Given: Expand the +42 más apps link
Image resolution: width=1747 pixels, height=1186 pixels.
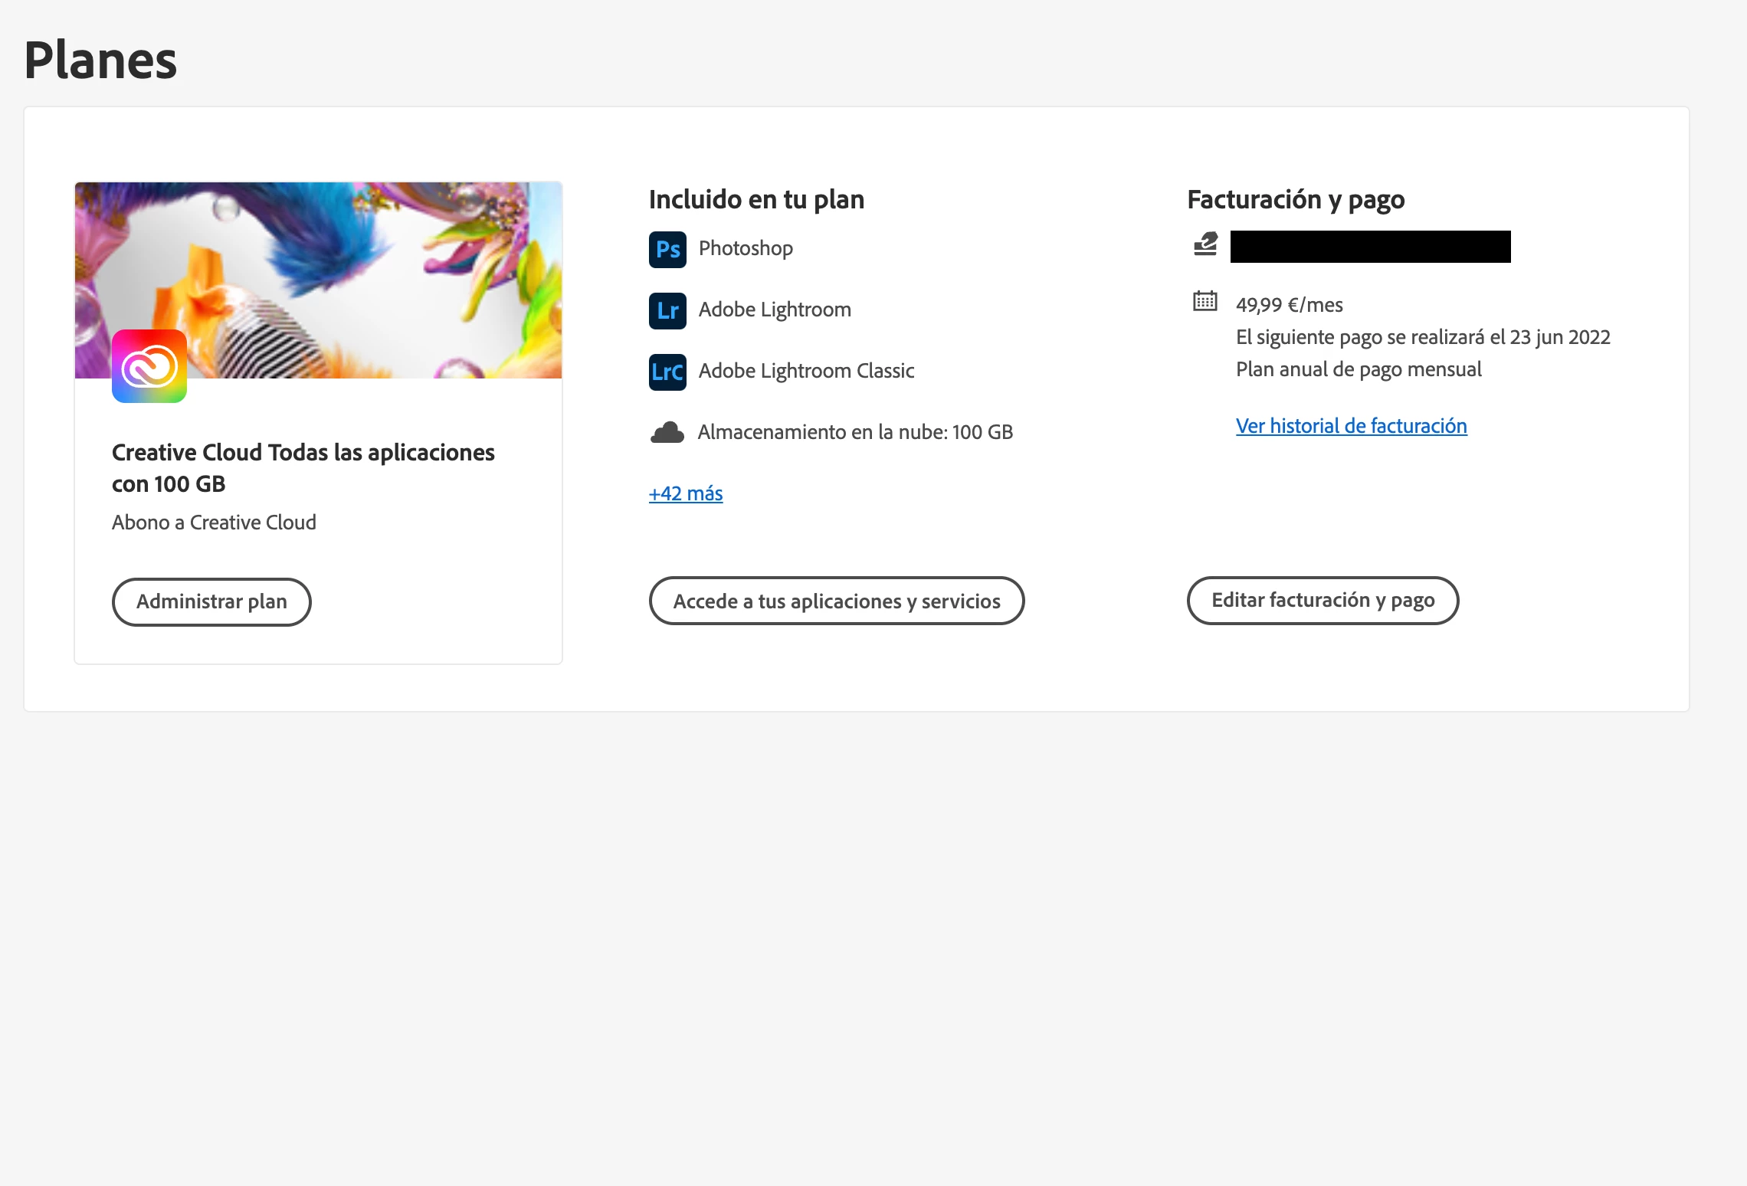Looking at the screenshot, I should tap(686, 493).
